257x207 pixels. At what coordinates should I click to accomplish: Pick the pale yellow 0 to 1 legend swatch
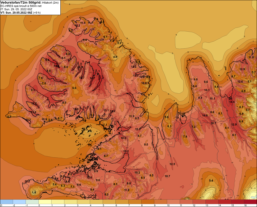tap(45, 202)
